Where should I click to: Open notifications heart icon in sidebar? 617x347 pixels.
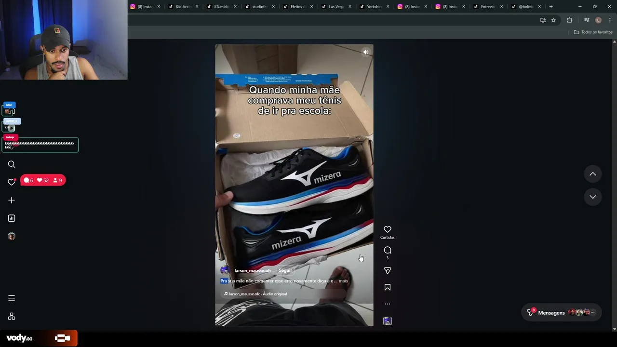[x=12, y=182]
